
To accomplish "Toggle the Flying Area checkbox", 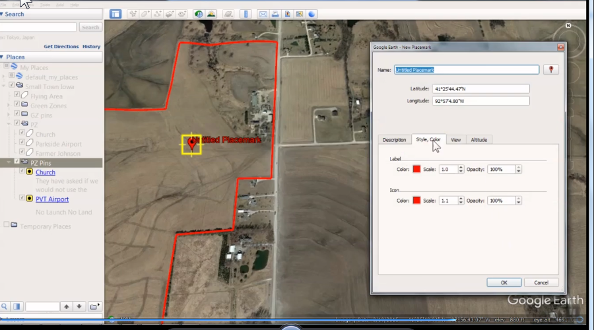I will click(16, 94).
